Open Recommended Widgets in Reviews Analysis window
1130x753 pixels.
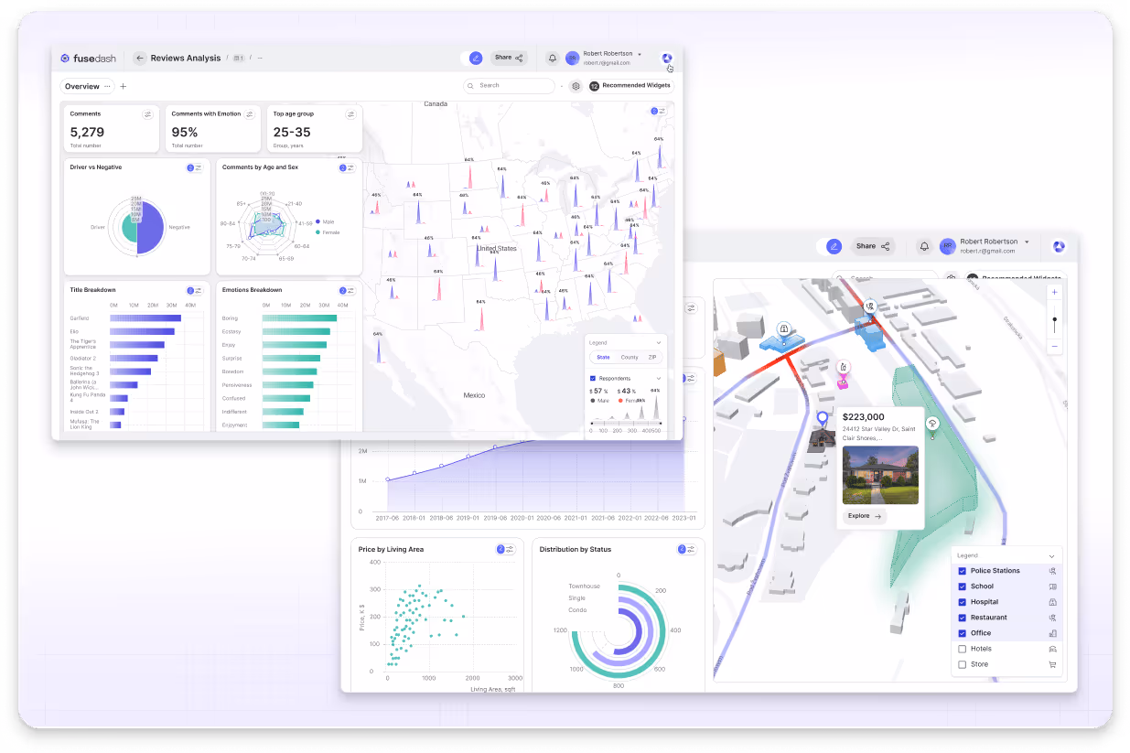[x=630, y=86]
